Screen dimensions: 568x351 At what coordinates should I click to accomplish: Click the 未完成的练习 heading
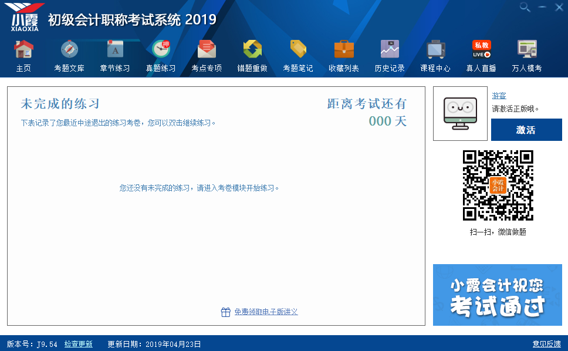pos(60,104)
